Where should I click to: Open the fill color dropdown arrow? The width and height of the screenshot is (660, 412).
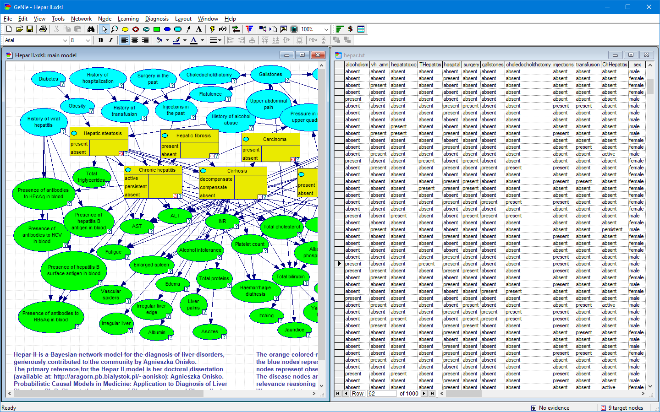(x=167, y=40)
